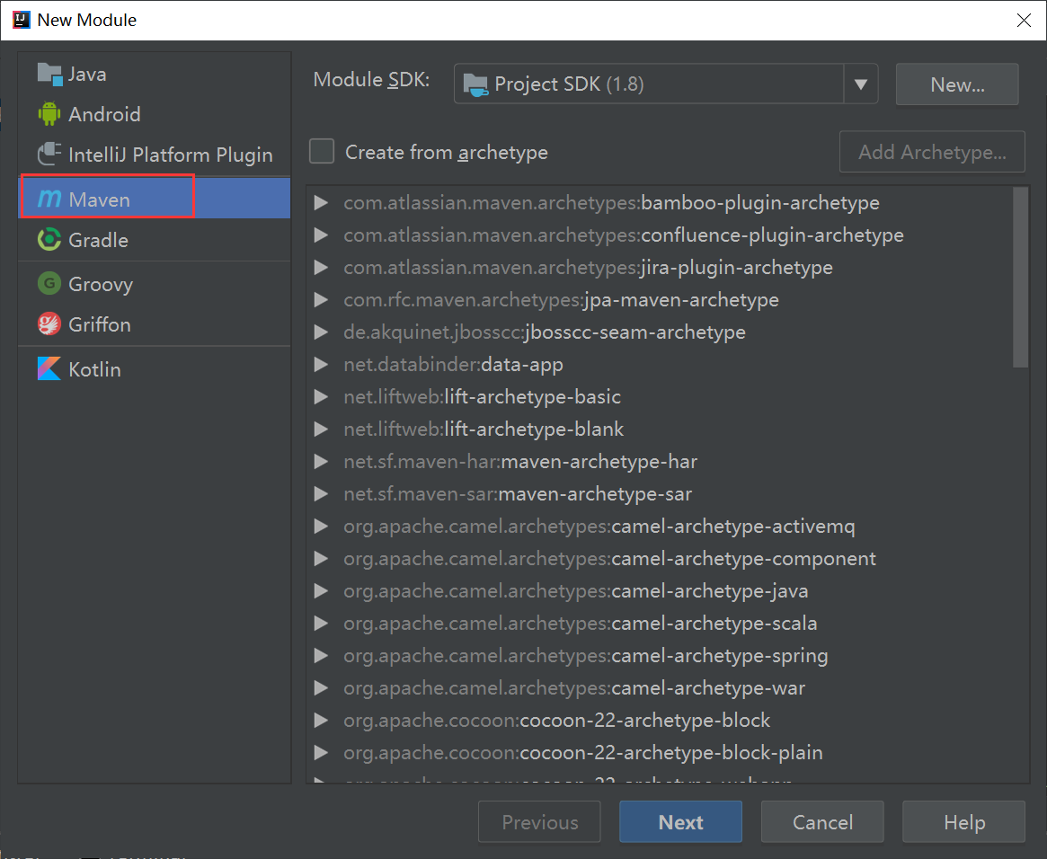Click the Project SDK folder icon
1047x859 pixels.
point(476,84)
